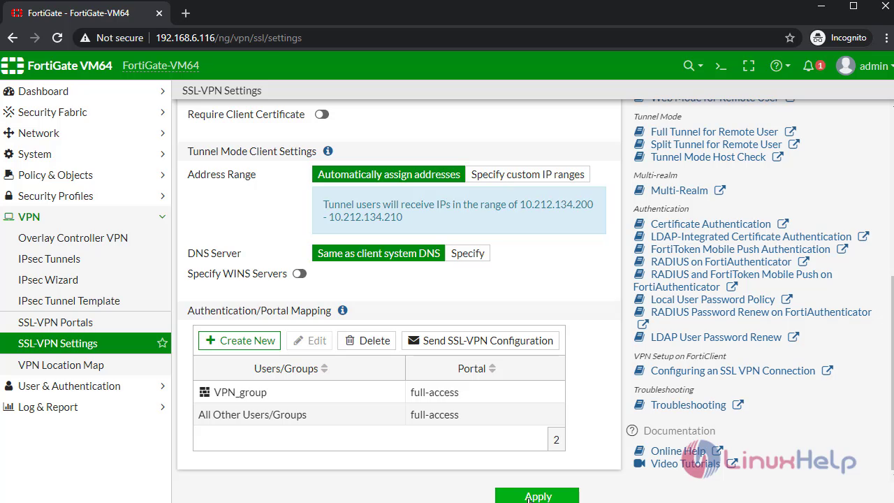Image resolution: width=894 pixels, height=503 pixels.
Task: Click the Create New button
Action: tap(240, 340)
